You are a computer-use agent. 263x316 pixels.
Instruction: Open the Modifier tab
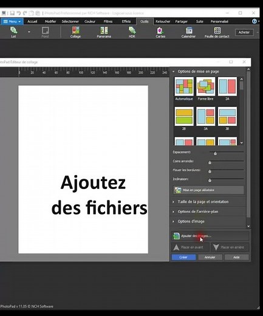tap(50, 21)
